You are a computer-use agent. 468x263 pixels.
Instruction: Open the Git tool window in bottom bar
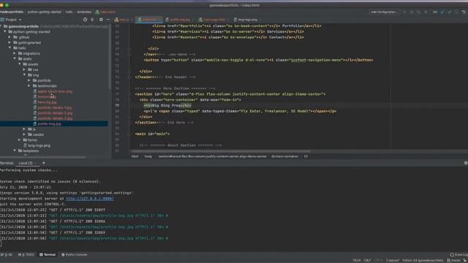point(7,255)
